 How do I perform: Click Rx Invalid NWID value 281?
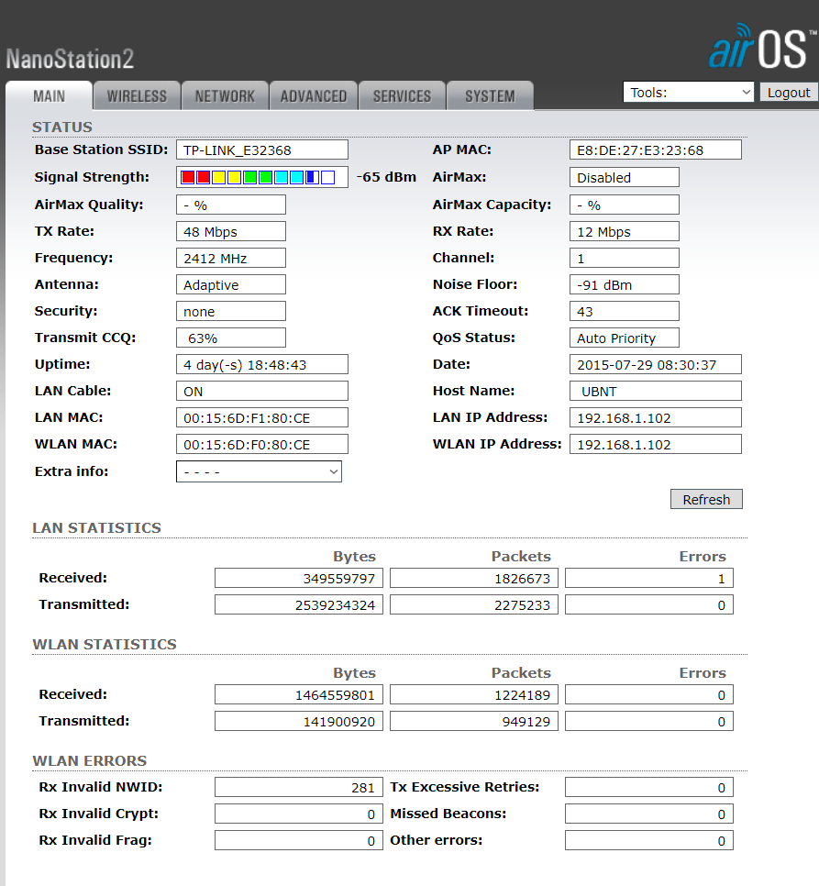click(299, 788)
